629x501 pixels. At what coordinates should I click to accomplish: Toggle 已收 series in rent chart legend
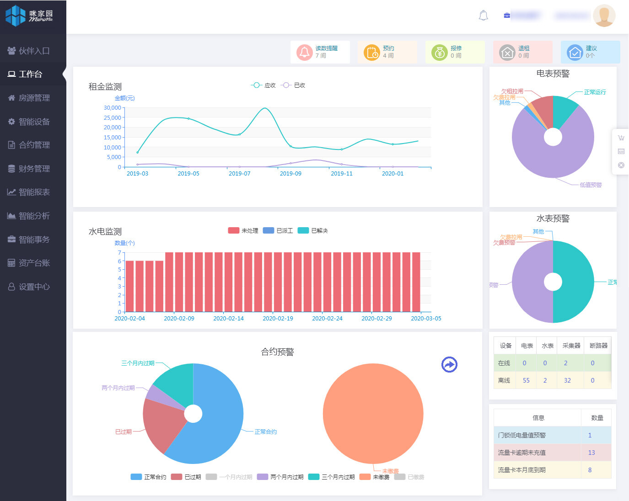[293, 85]
